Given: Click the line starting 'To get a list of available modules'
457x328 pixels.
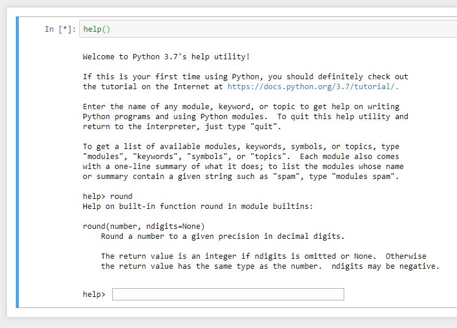Looking at the screenshot, I should pyautogui.click(x=241, y=146).
